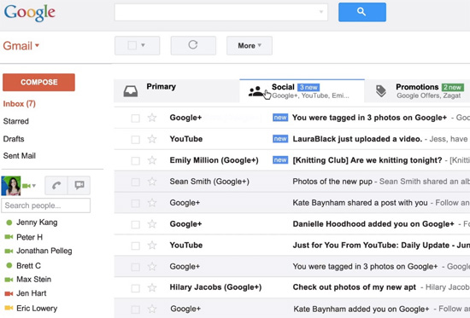This screenshot has height=318, width=470.
Task: Click the Search people field
Action: [46, 205]
